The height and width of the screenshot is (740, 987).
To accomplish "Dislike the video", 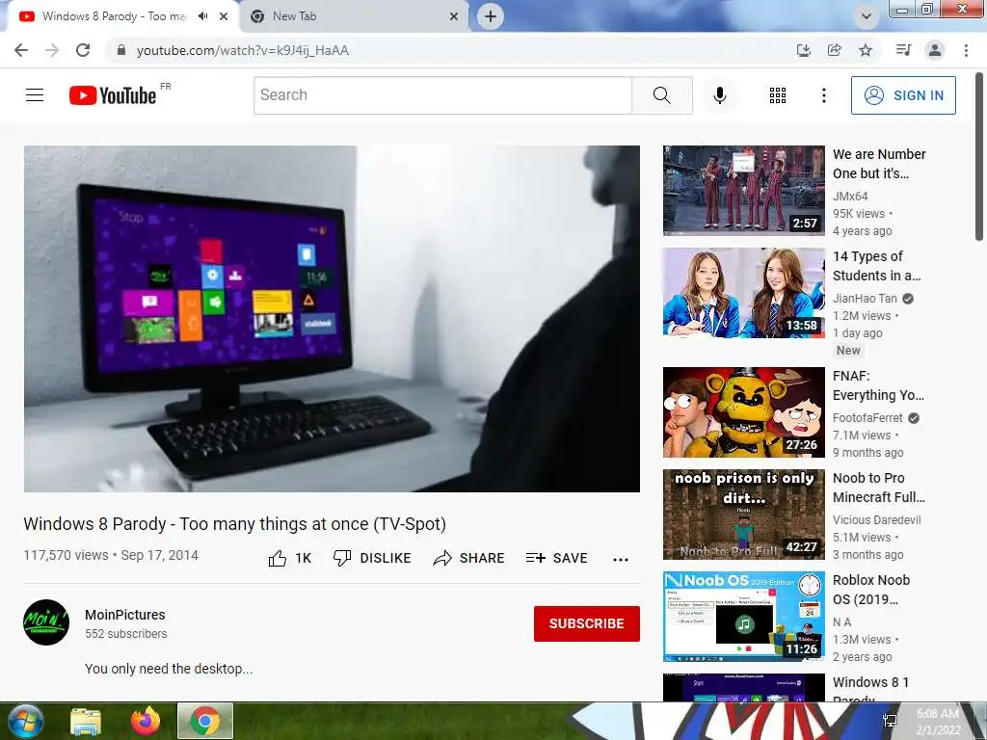I will 372,558.
